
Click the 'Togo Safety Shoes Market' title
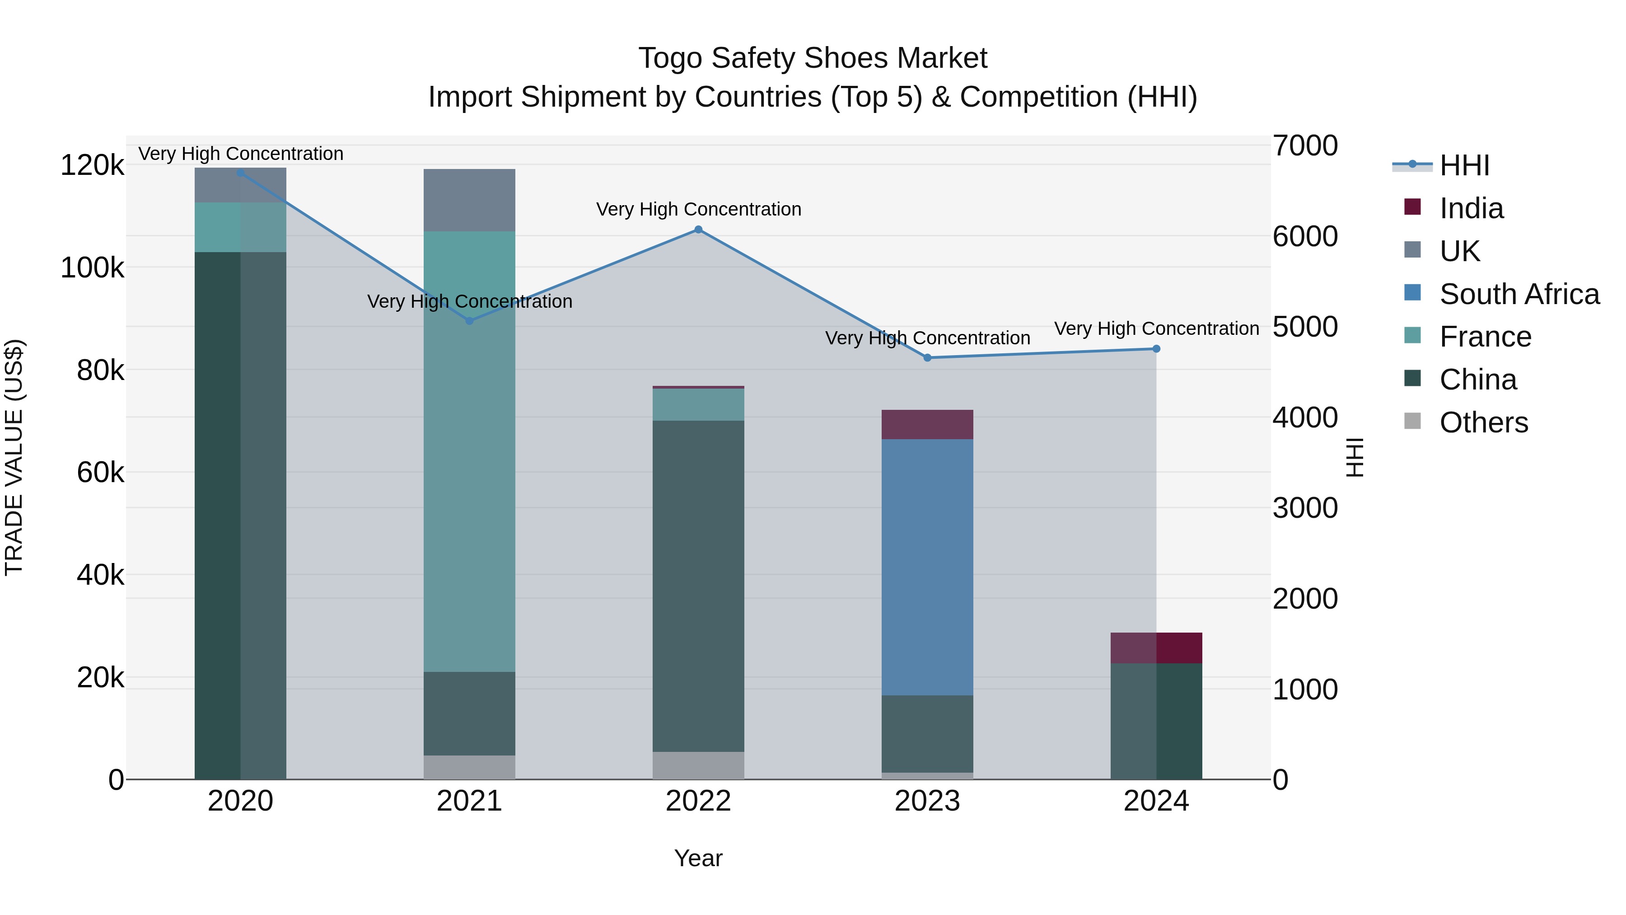click(813, 58)
